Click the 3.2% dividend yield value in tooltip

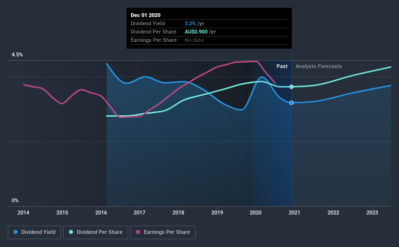(190, 23)
